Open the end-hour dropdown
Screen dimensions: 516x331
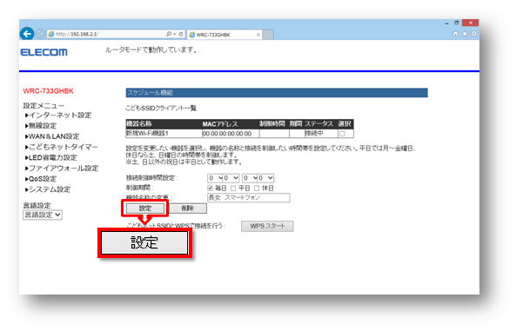250,178
